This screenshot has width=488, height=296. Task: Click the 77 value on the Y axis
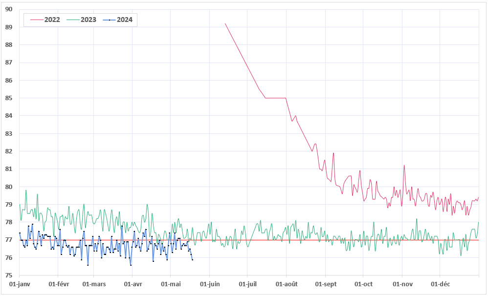click(x=9, y=240)
